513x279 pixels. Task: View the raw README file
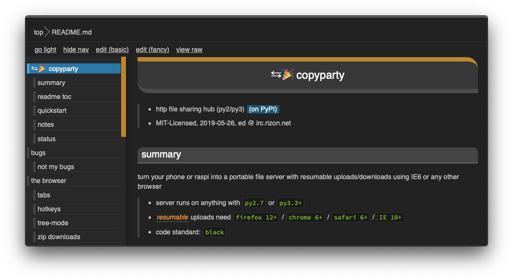point(189,49)
